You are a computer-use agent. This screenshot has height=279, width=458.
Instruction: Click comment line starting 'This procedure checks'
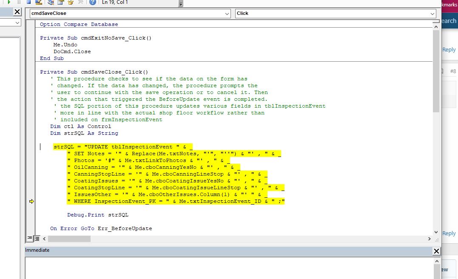pyautogui.click(x=149, y=79)
